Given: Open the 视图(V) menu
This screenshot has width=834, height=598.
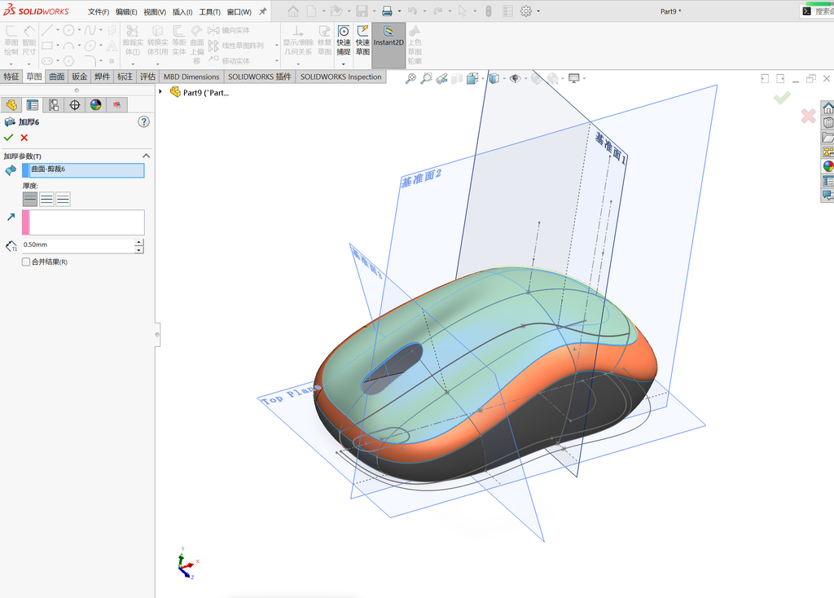Looking at the screenshot, I should point(155,11).
